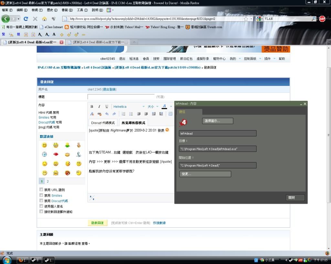Go to the Firefox home page icon

[44, 19]
